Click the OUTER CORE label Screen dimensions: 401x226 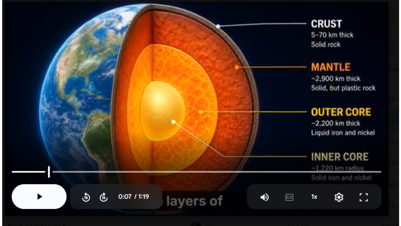pyautogui.click(x=341, y=112)
